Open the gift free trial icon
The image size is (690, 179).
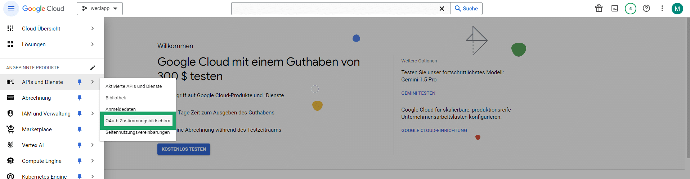pyautogui.click(x=599, y=8)
